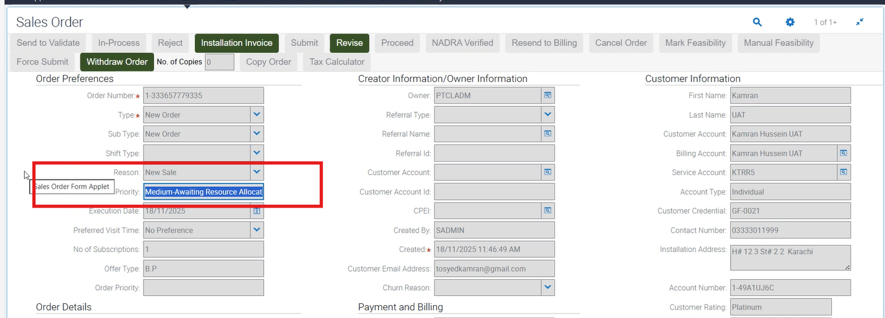The image size is (885, 318).
Task: Open the Billing Account lookup icon
Action: tap(844, 153)
